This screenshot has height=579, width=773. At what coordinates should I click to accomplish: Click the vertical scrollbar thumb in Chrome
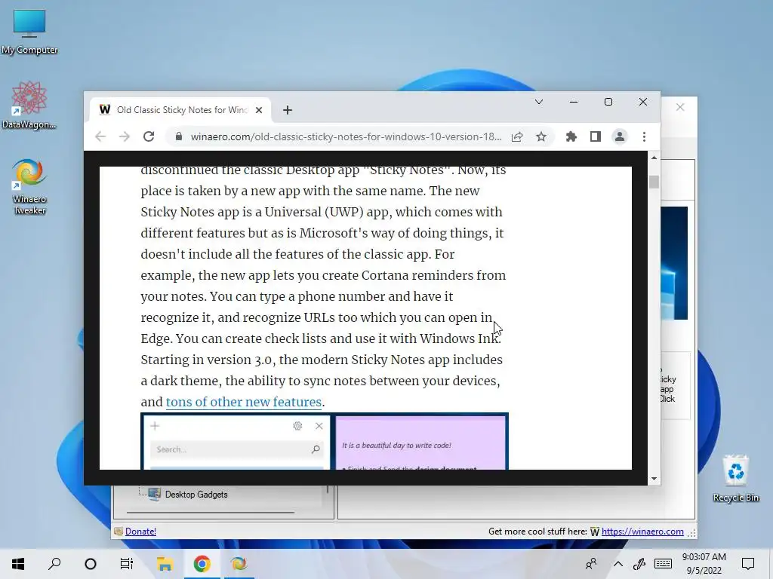654,182
